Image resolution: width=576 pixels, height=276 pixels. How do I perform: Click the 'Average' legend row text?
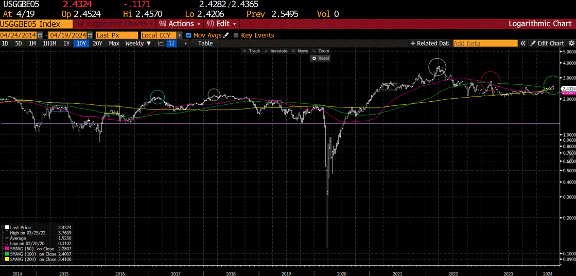point(18,238)
